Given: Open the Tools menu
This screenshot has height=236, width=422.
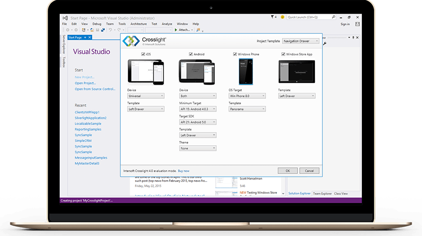Looking at the screenshot, I should coord(122,24).
